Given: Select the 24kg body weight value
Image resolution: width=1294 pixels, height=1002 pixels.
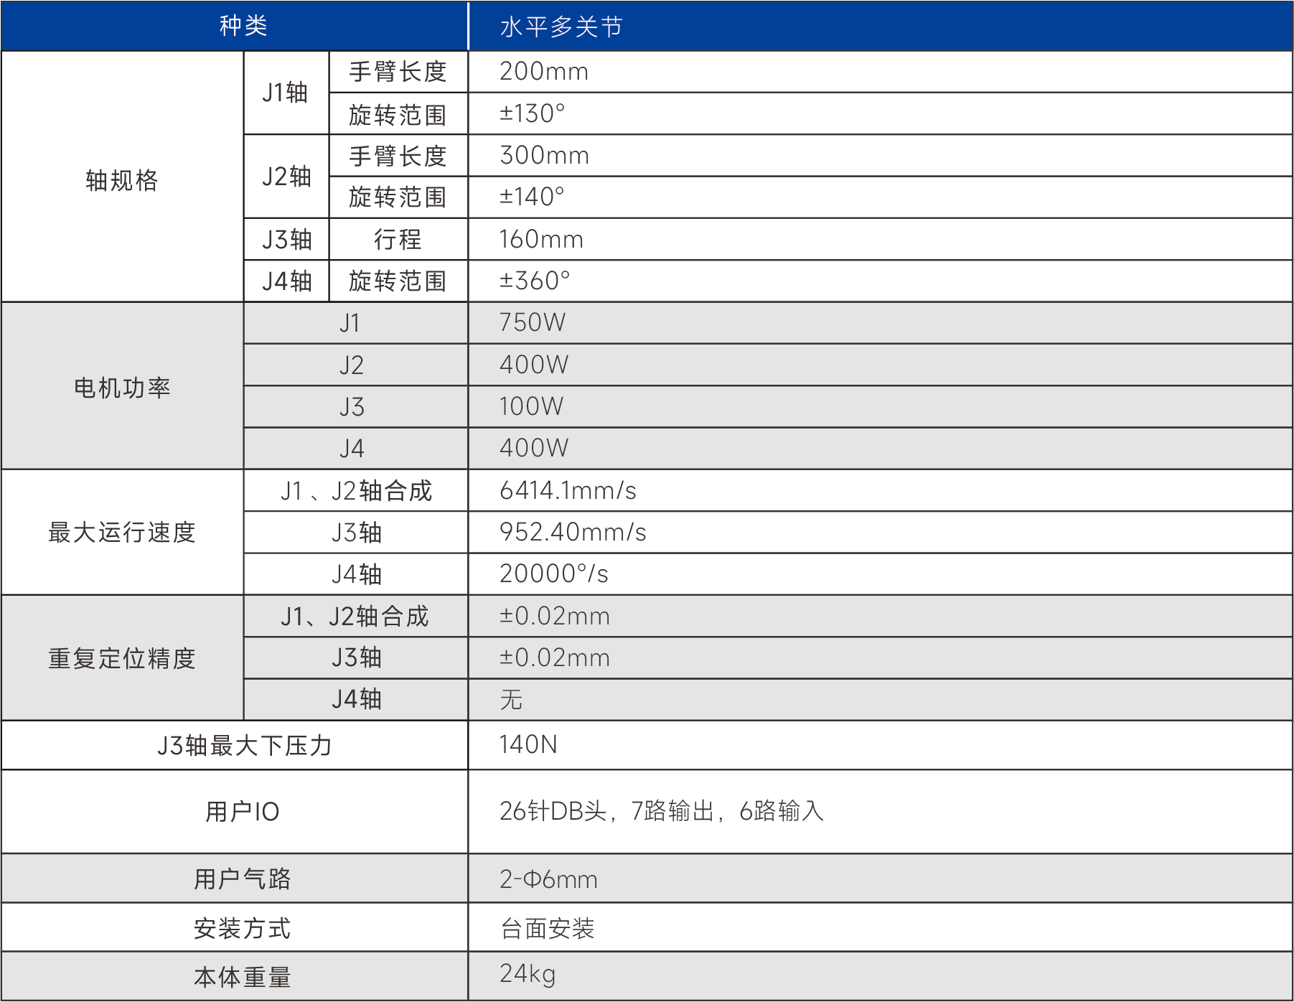Looking at the screenshot, I should coord(527,975).
